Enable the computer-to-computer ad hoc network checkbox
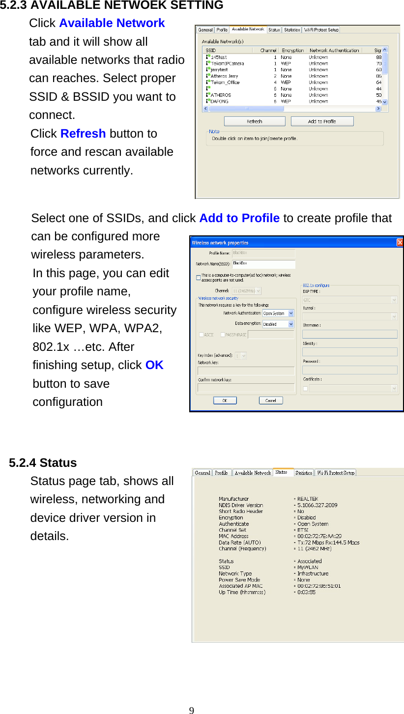The height and width of the screenshot is (714, 404). [x=198, y=277]
